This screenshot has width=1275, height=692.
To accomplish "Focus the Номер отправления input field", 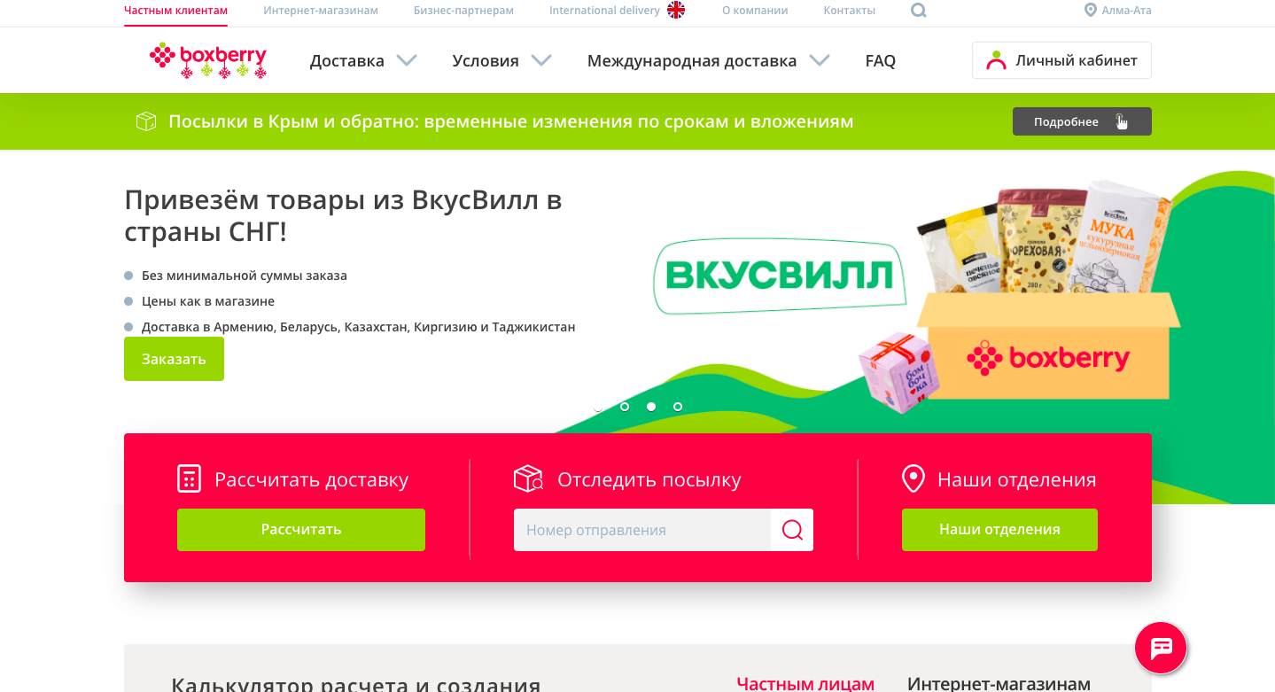I will click(x=642, y=530).
